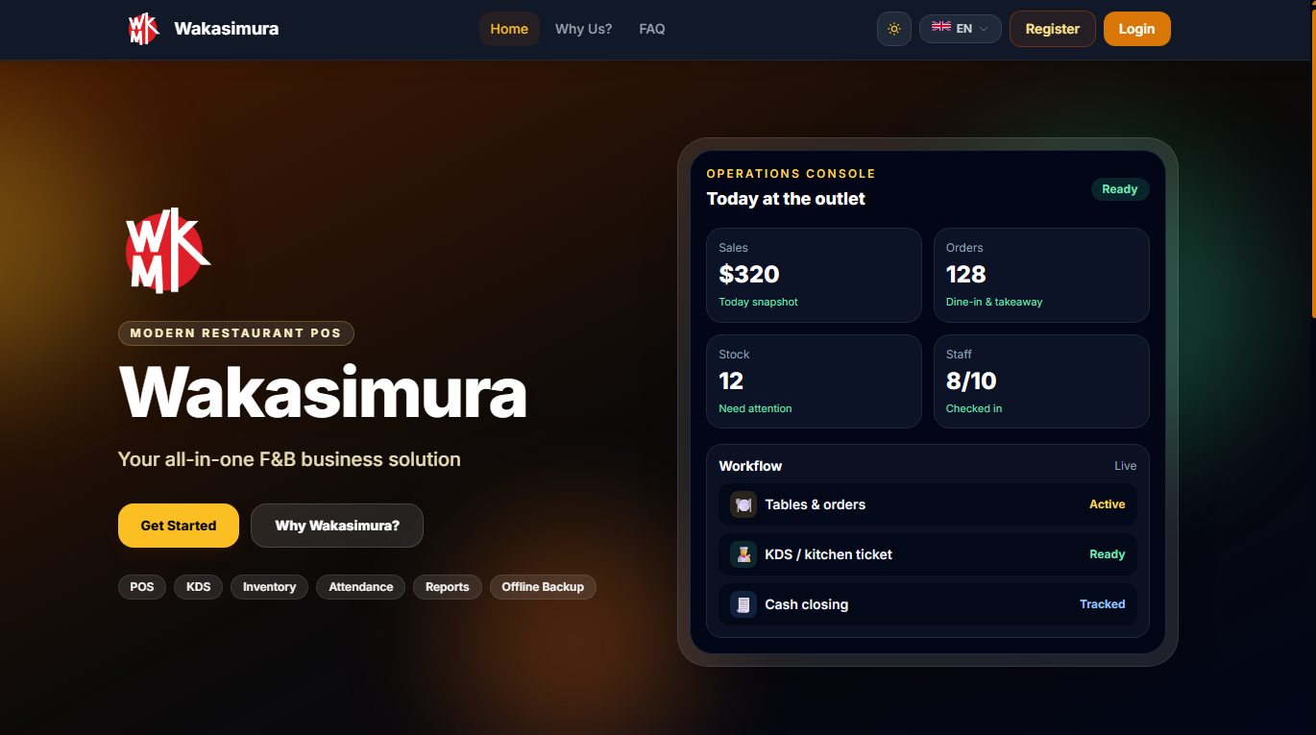Screen dimensions: 1316x735
Task: Open the EN language dropdown
Action: click(x=961, y=29)
